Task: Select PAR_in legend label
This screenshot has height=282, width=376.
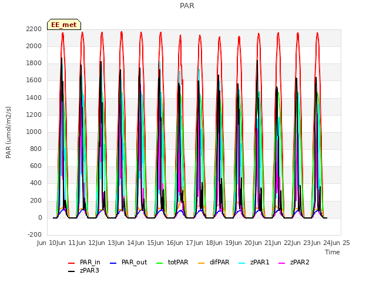Action: [90, 263]
